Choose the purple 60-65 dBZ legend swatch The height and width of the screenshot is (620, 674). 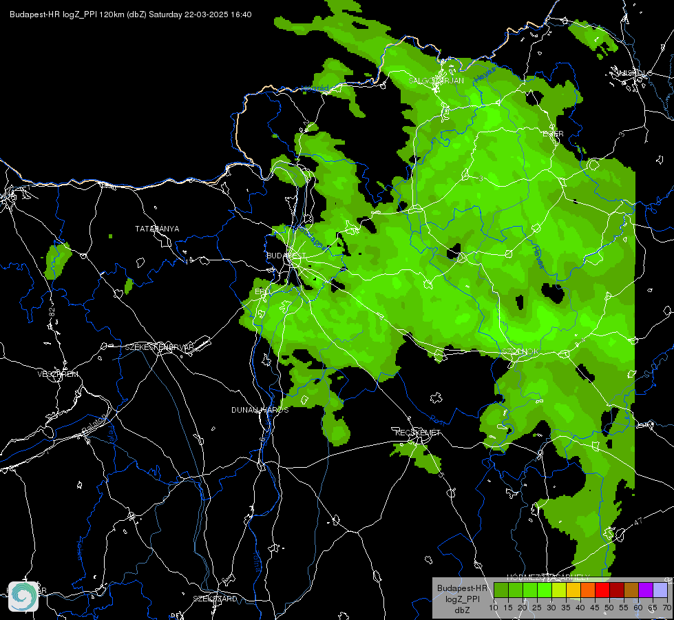point(645,590)
